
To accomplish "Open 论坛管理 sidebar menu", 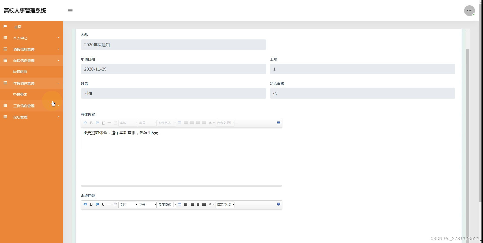I will (x=31, y=117).
